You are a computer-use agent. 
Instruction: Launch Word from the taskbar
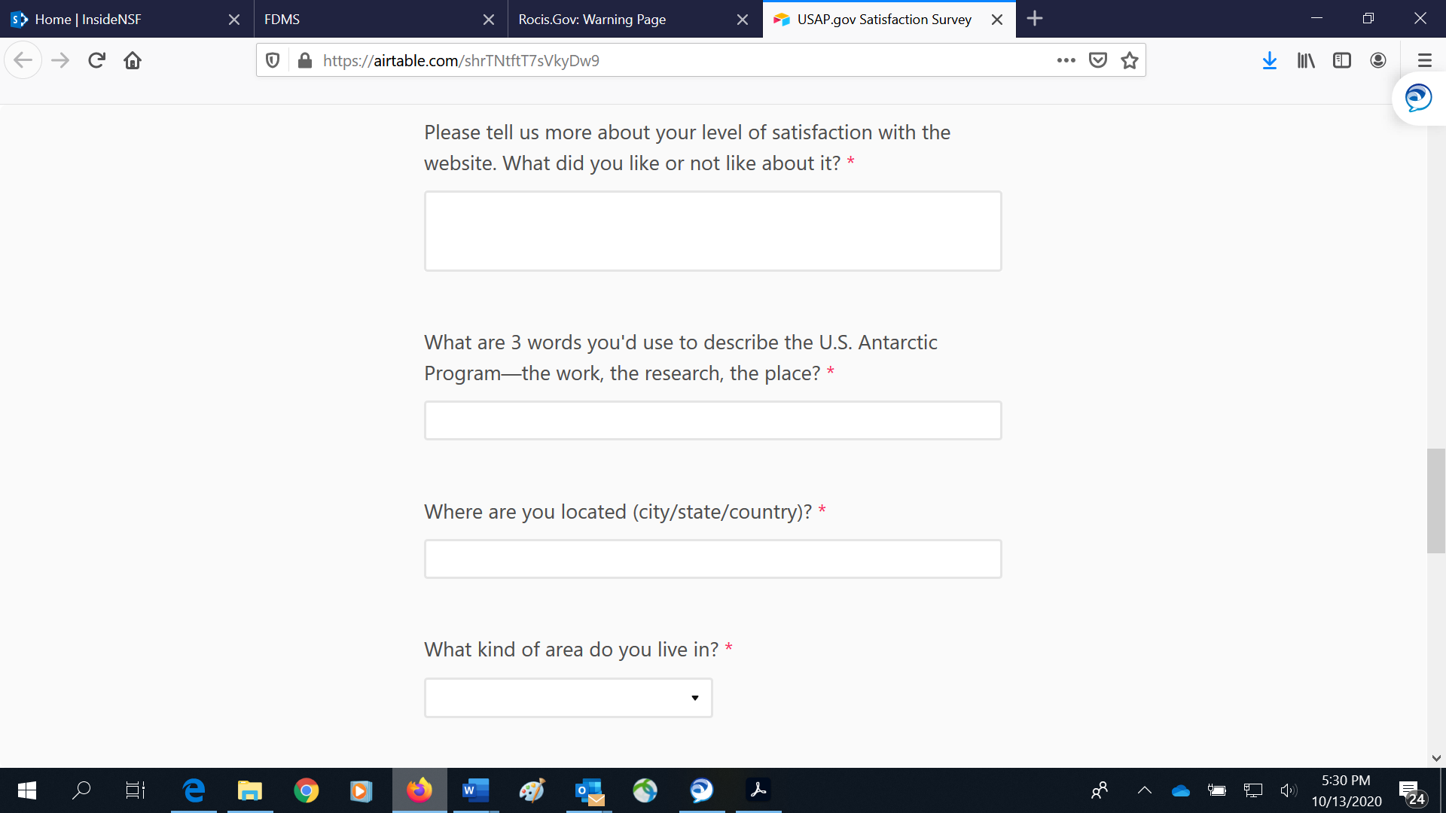pos(474,790)
